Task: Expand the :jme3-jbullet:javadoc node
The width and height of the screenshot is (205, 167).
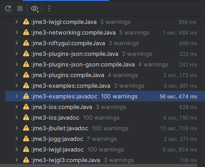Action: [x=17, y=128]
